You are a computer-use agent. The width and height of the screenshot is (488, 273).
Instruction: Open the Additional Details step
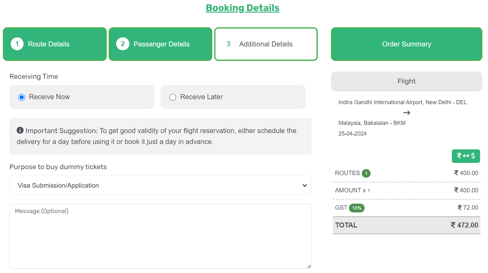266,44
